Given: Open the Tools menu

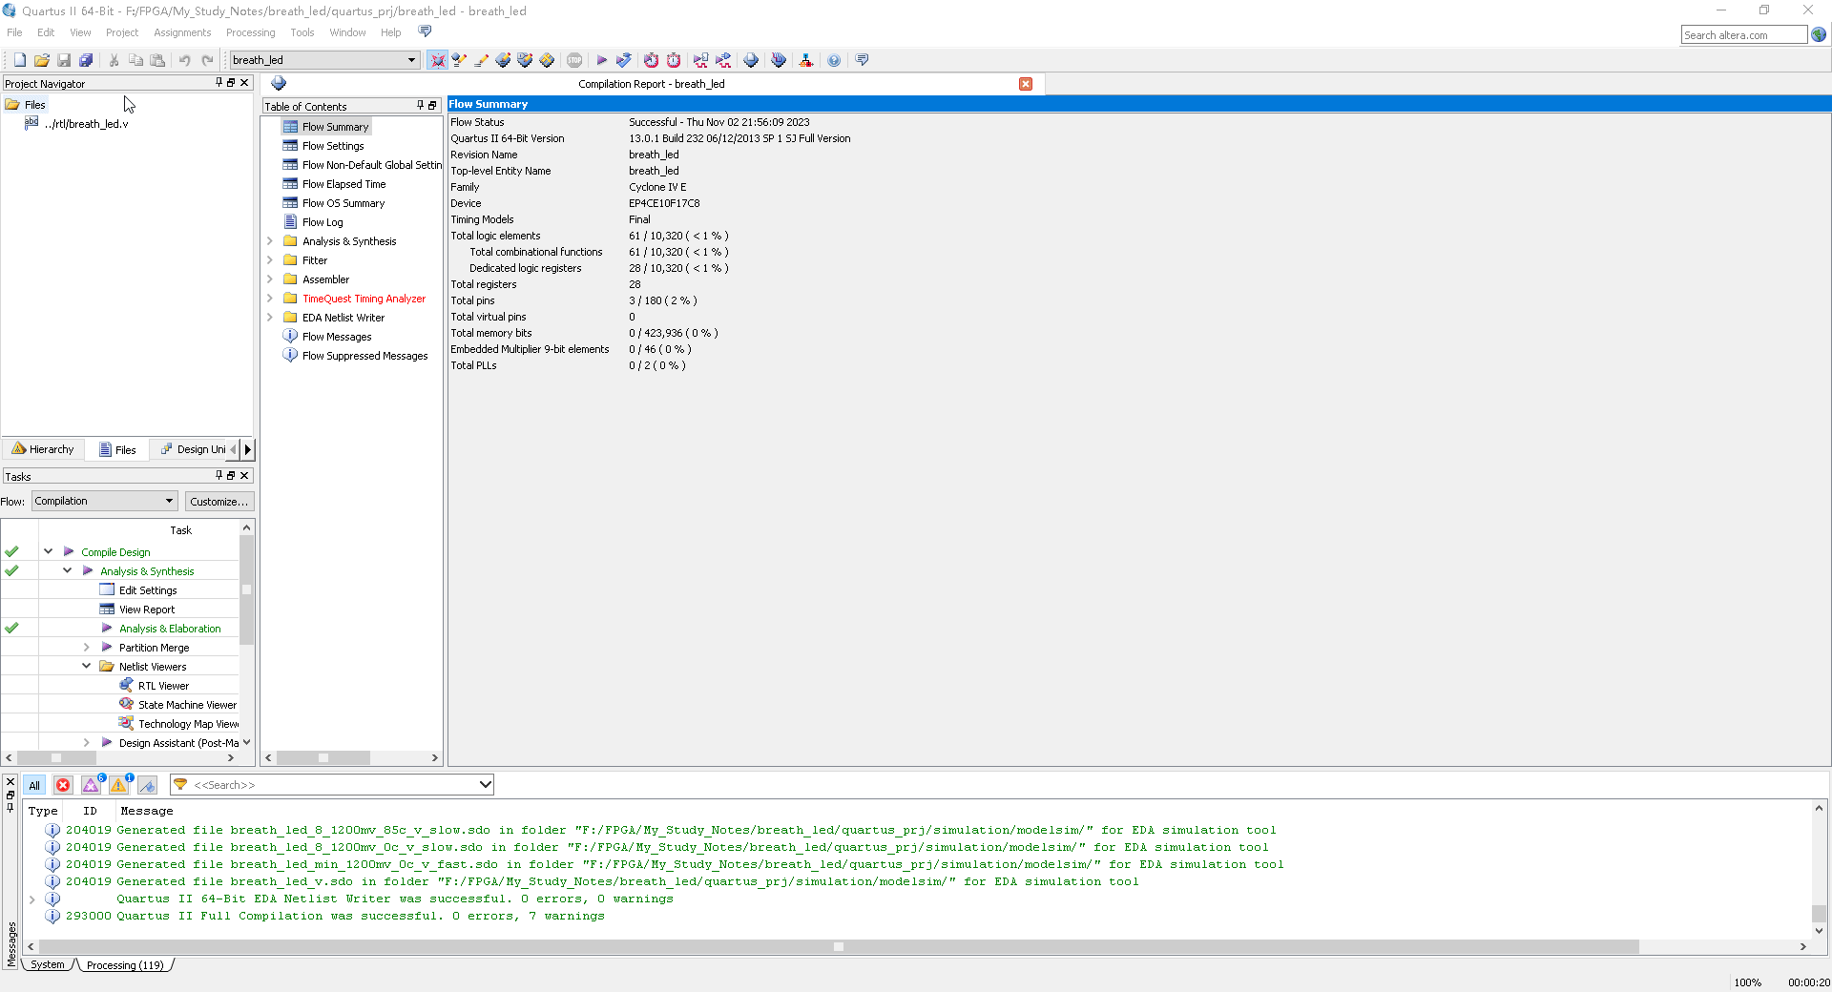Looking at the screenshot, I should pos(302,32).
